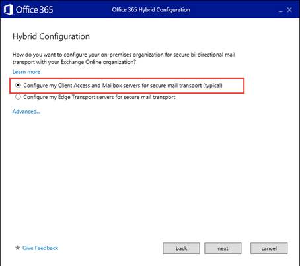Go to the previous step with back
The width and height of the screenshot is (300, 266).
pos(181,248)
